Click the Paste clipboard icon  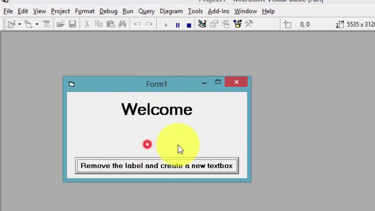click(x=110, y=24)
